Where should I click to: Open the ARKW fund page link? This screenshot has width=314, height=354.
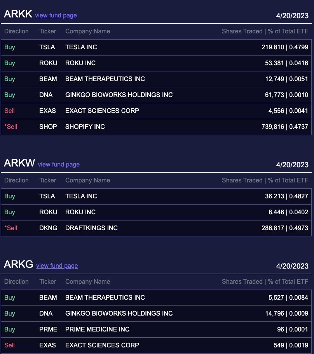click(58, 165)
